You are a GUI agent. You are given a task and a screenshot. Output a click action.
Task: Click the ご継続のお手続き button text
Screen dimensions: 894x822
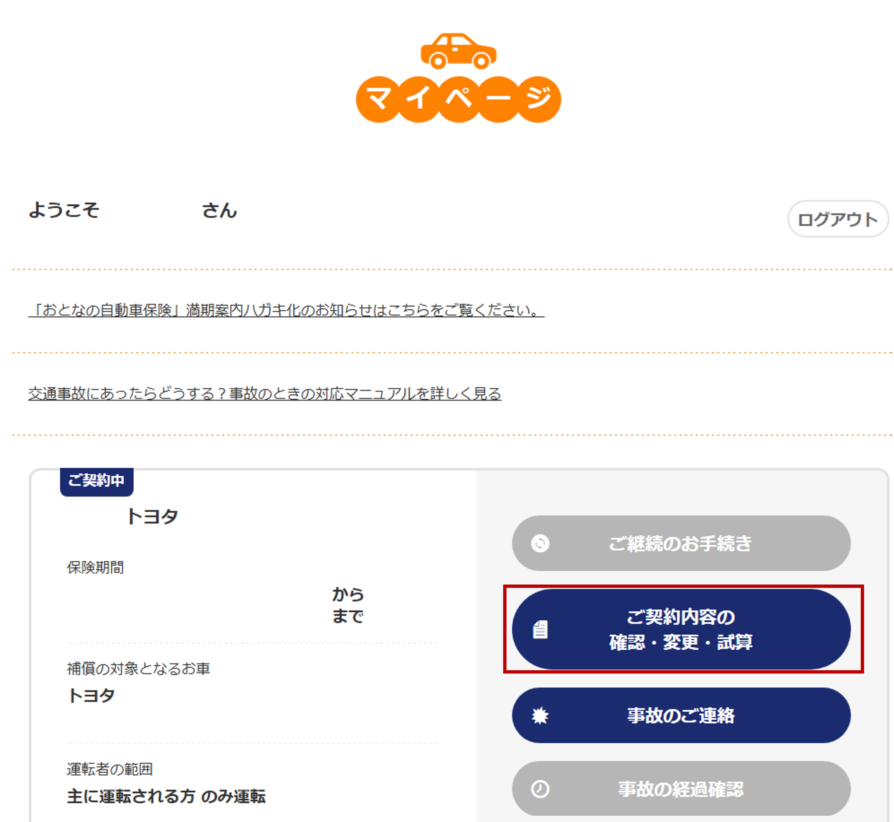coord(680,543)
